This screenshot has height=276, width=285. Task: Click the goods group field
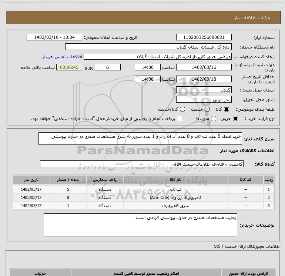click(142, 164)
